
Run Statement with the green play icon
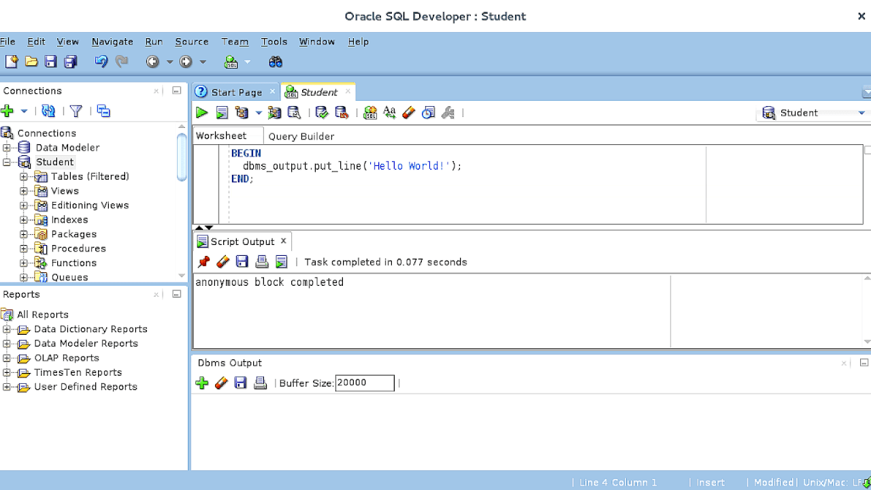pos(202,113)
